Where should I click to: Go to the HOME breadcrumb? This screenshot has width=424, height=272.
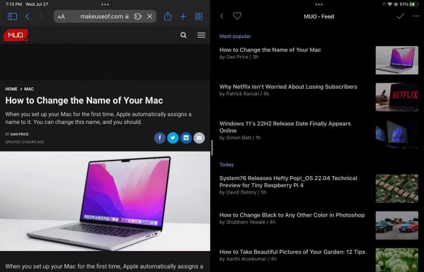coord(11,89)
